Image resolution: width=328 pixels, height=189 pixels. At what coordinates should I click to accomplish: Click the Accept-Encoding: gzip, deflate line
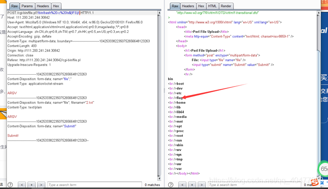[29, 36]
